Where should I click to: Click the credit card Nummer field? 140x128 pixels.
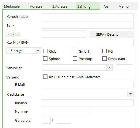coord(66,111)
